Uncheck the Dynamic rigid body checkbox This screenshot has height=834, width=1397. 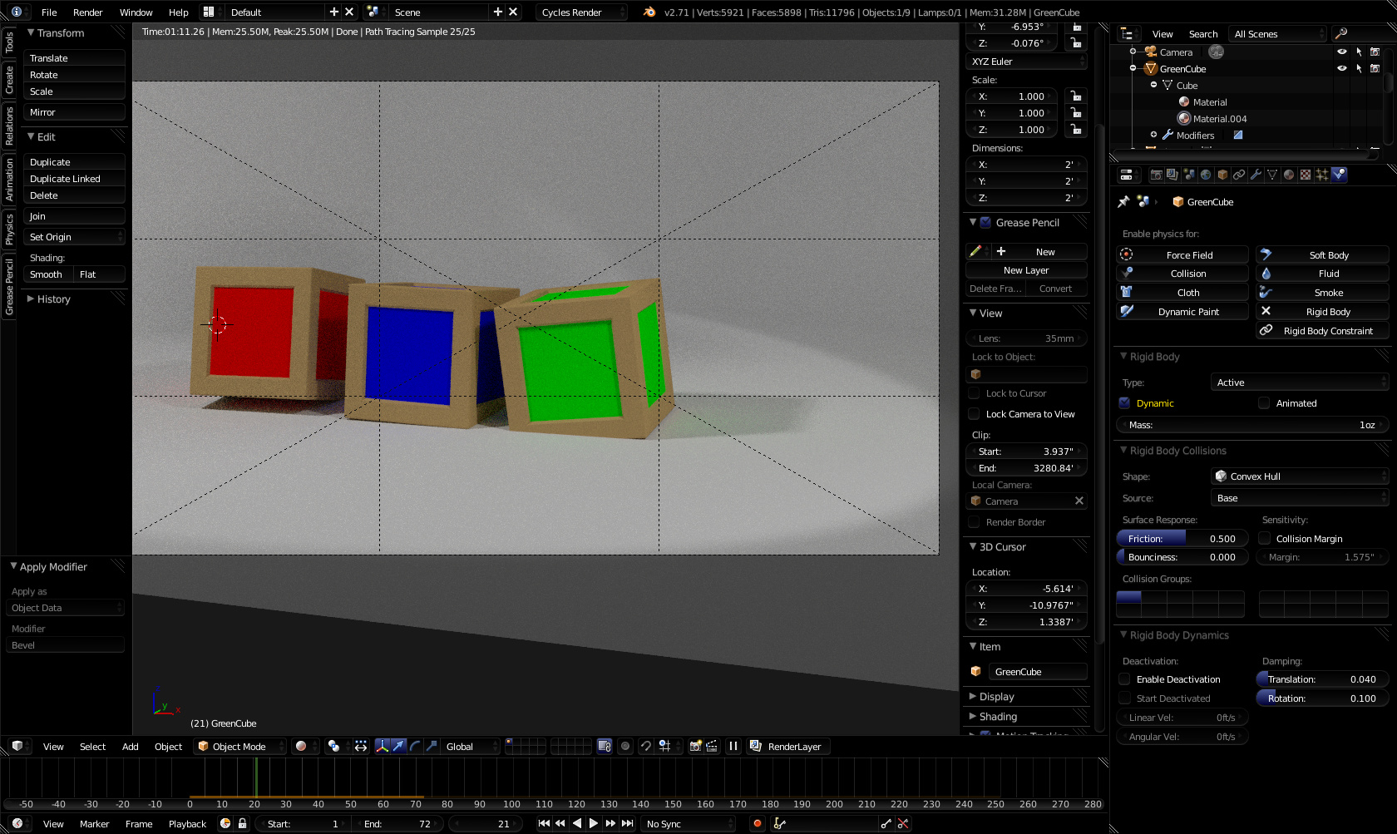click(x=1124, y=403)
